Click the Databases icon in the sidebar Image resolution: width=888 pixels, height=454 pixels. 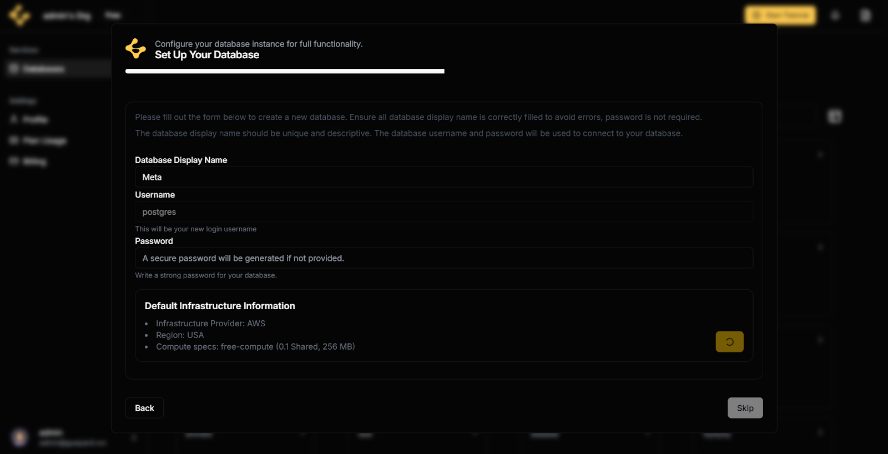(x=14, y=69)
